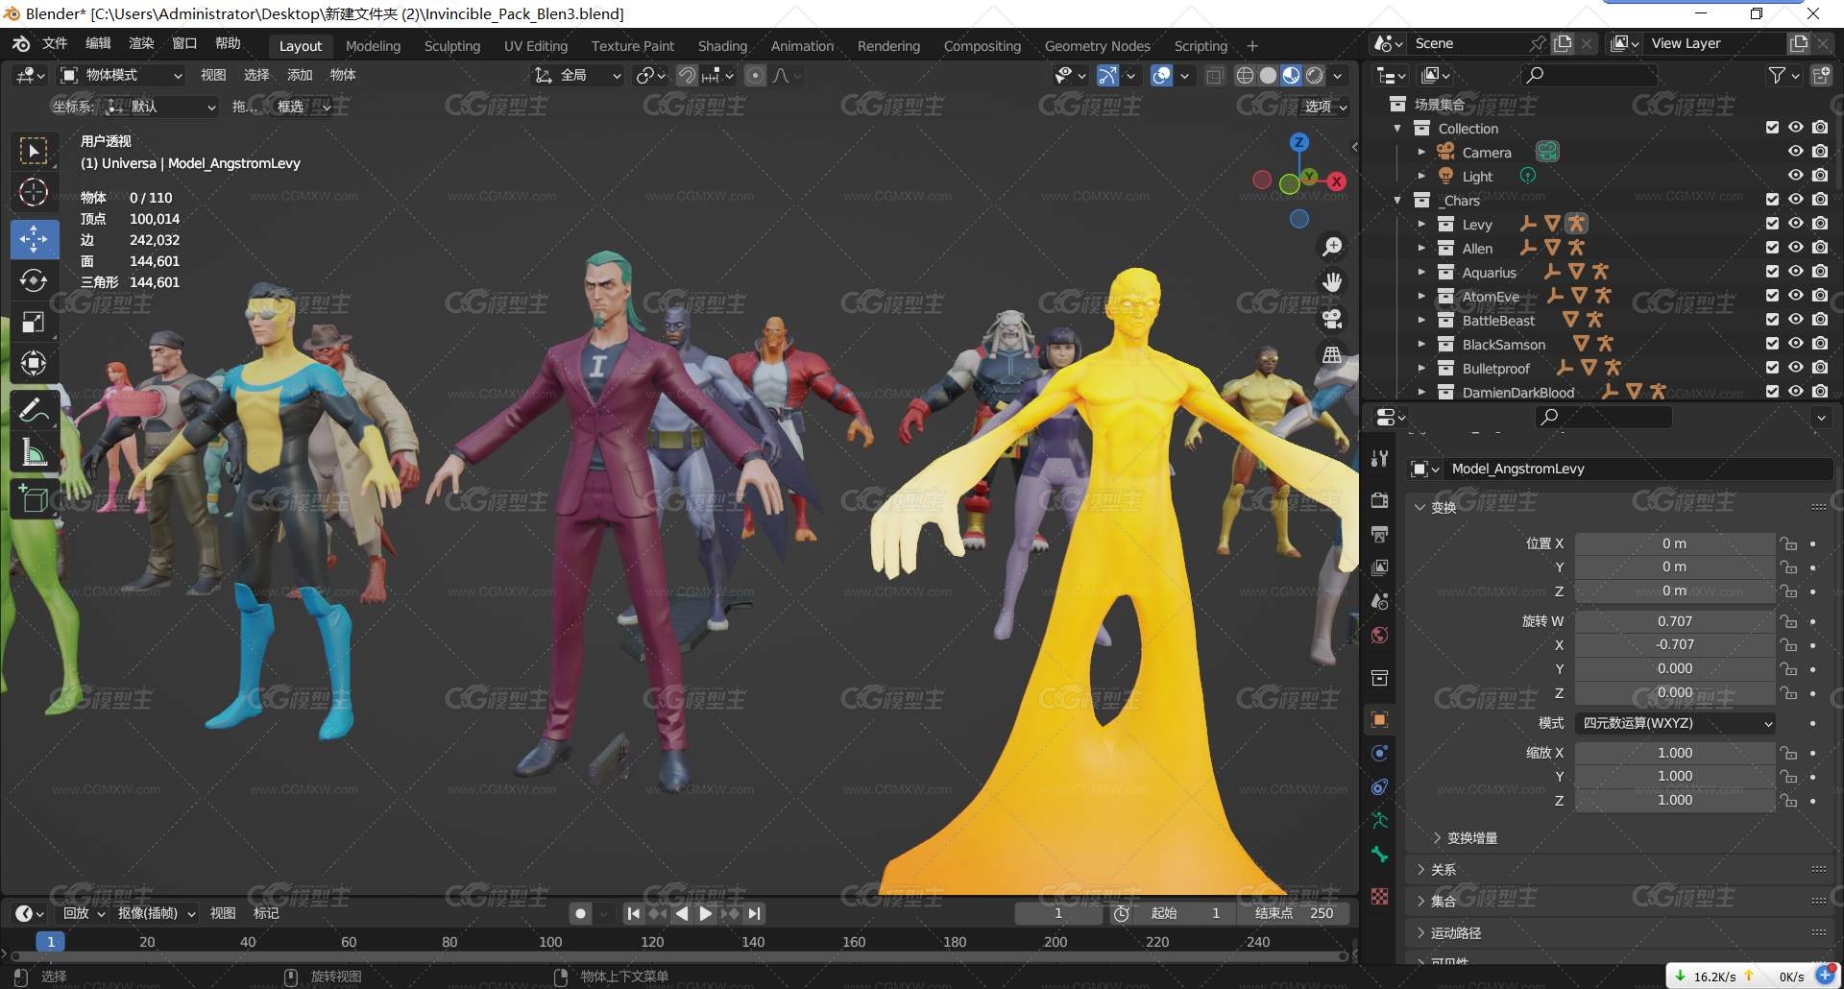Switch perspective/orthographic grid gizmo
1844x989 pixels.
1332,355
